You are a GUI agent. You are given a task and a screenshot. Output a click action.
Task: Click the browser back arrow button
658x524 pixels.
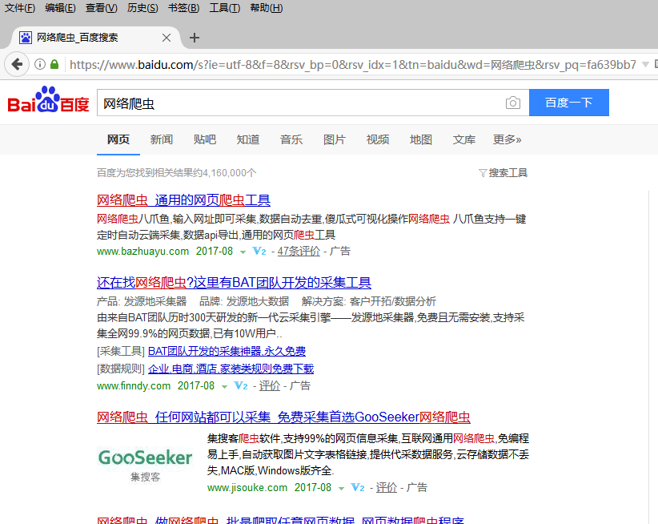(17, 64)
